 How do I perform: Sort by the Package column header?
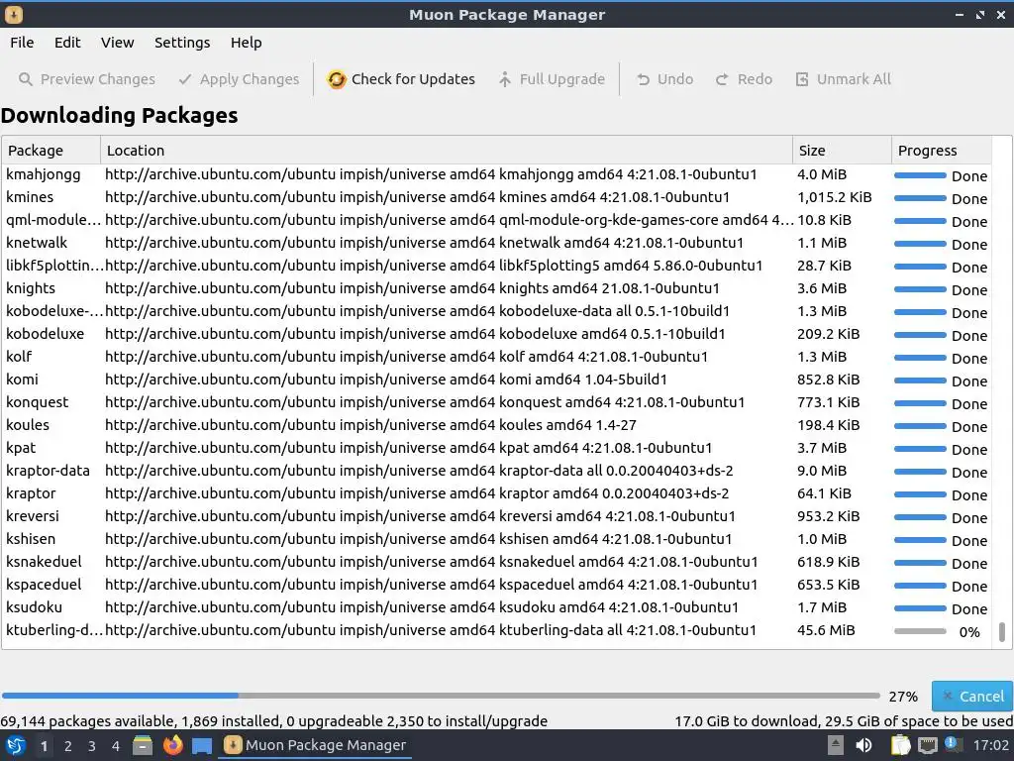[51, 151]
